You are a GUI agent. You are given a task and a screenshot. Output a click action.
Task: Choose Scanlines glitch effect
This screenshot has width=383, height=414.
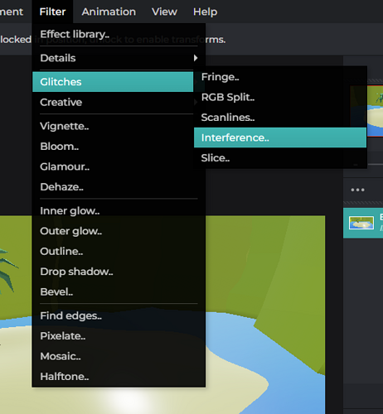tap(280, 118)
